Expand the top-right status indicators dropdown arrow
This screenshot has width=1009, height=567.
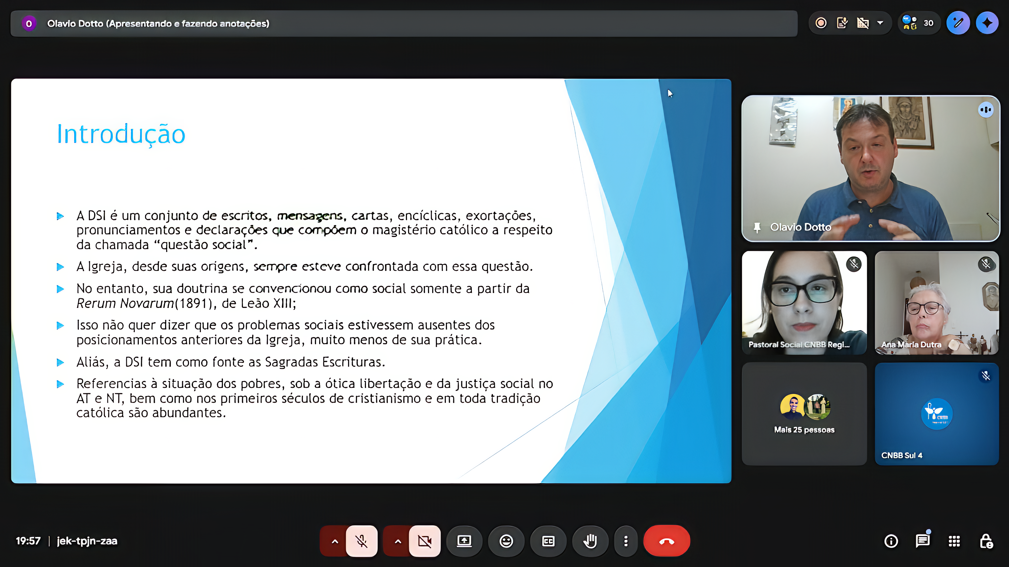click(880, 23)
